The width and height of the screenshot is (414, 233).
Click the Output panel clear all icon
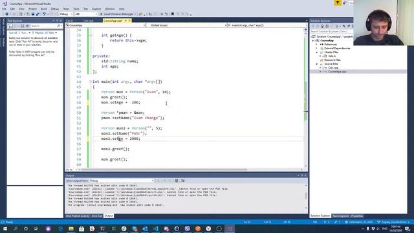[x=177, y=181]
